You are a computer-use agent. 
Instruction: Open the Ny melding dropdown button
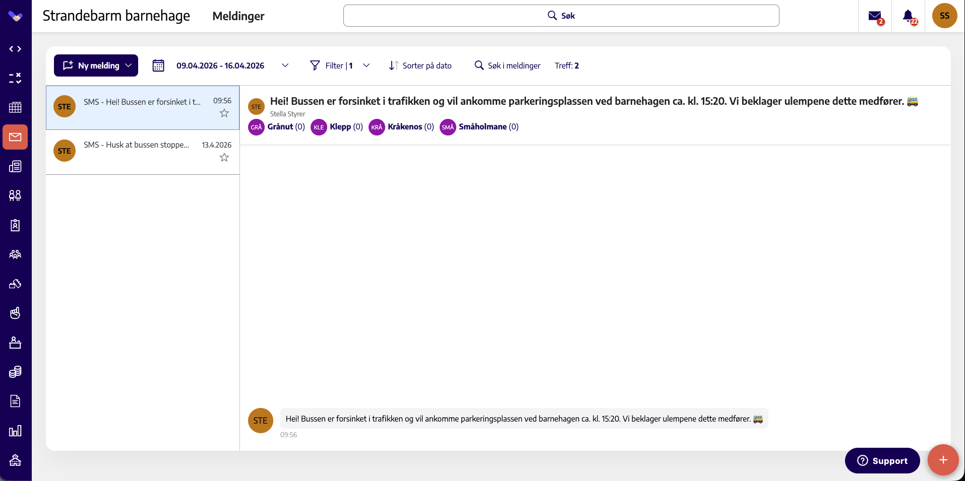[96, 65]
